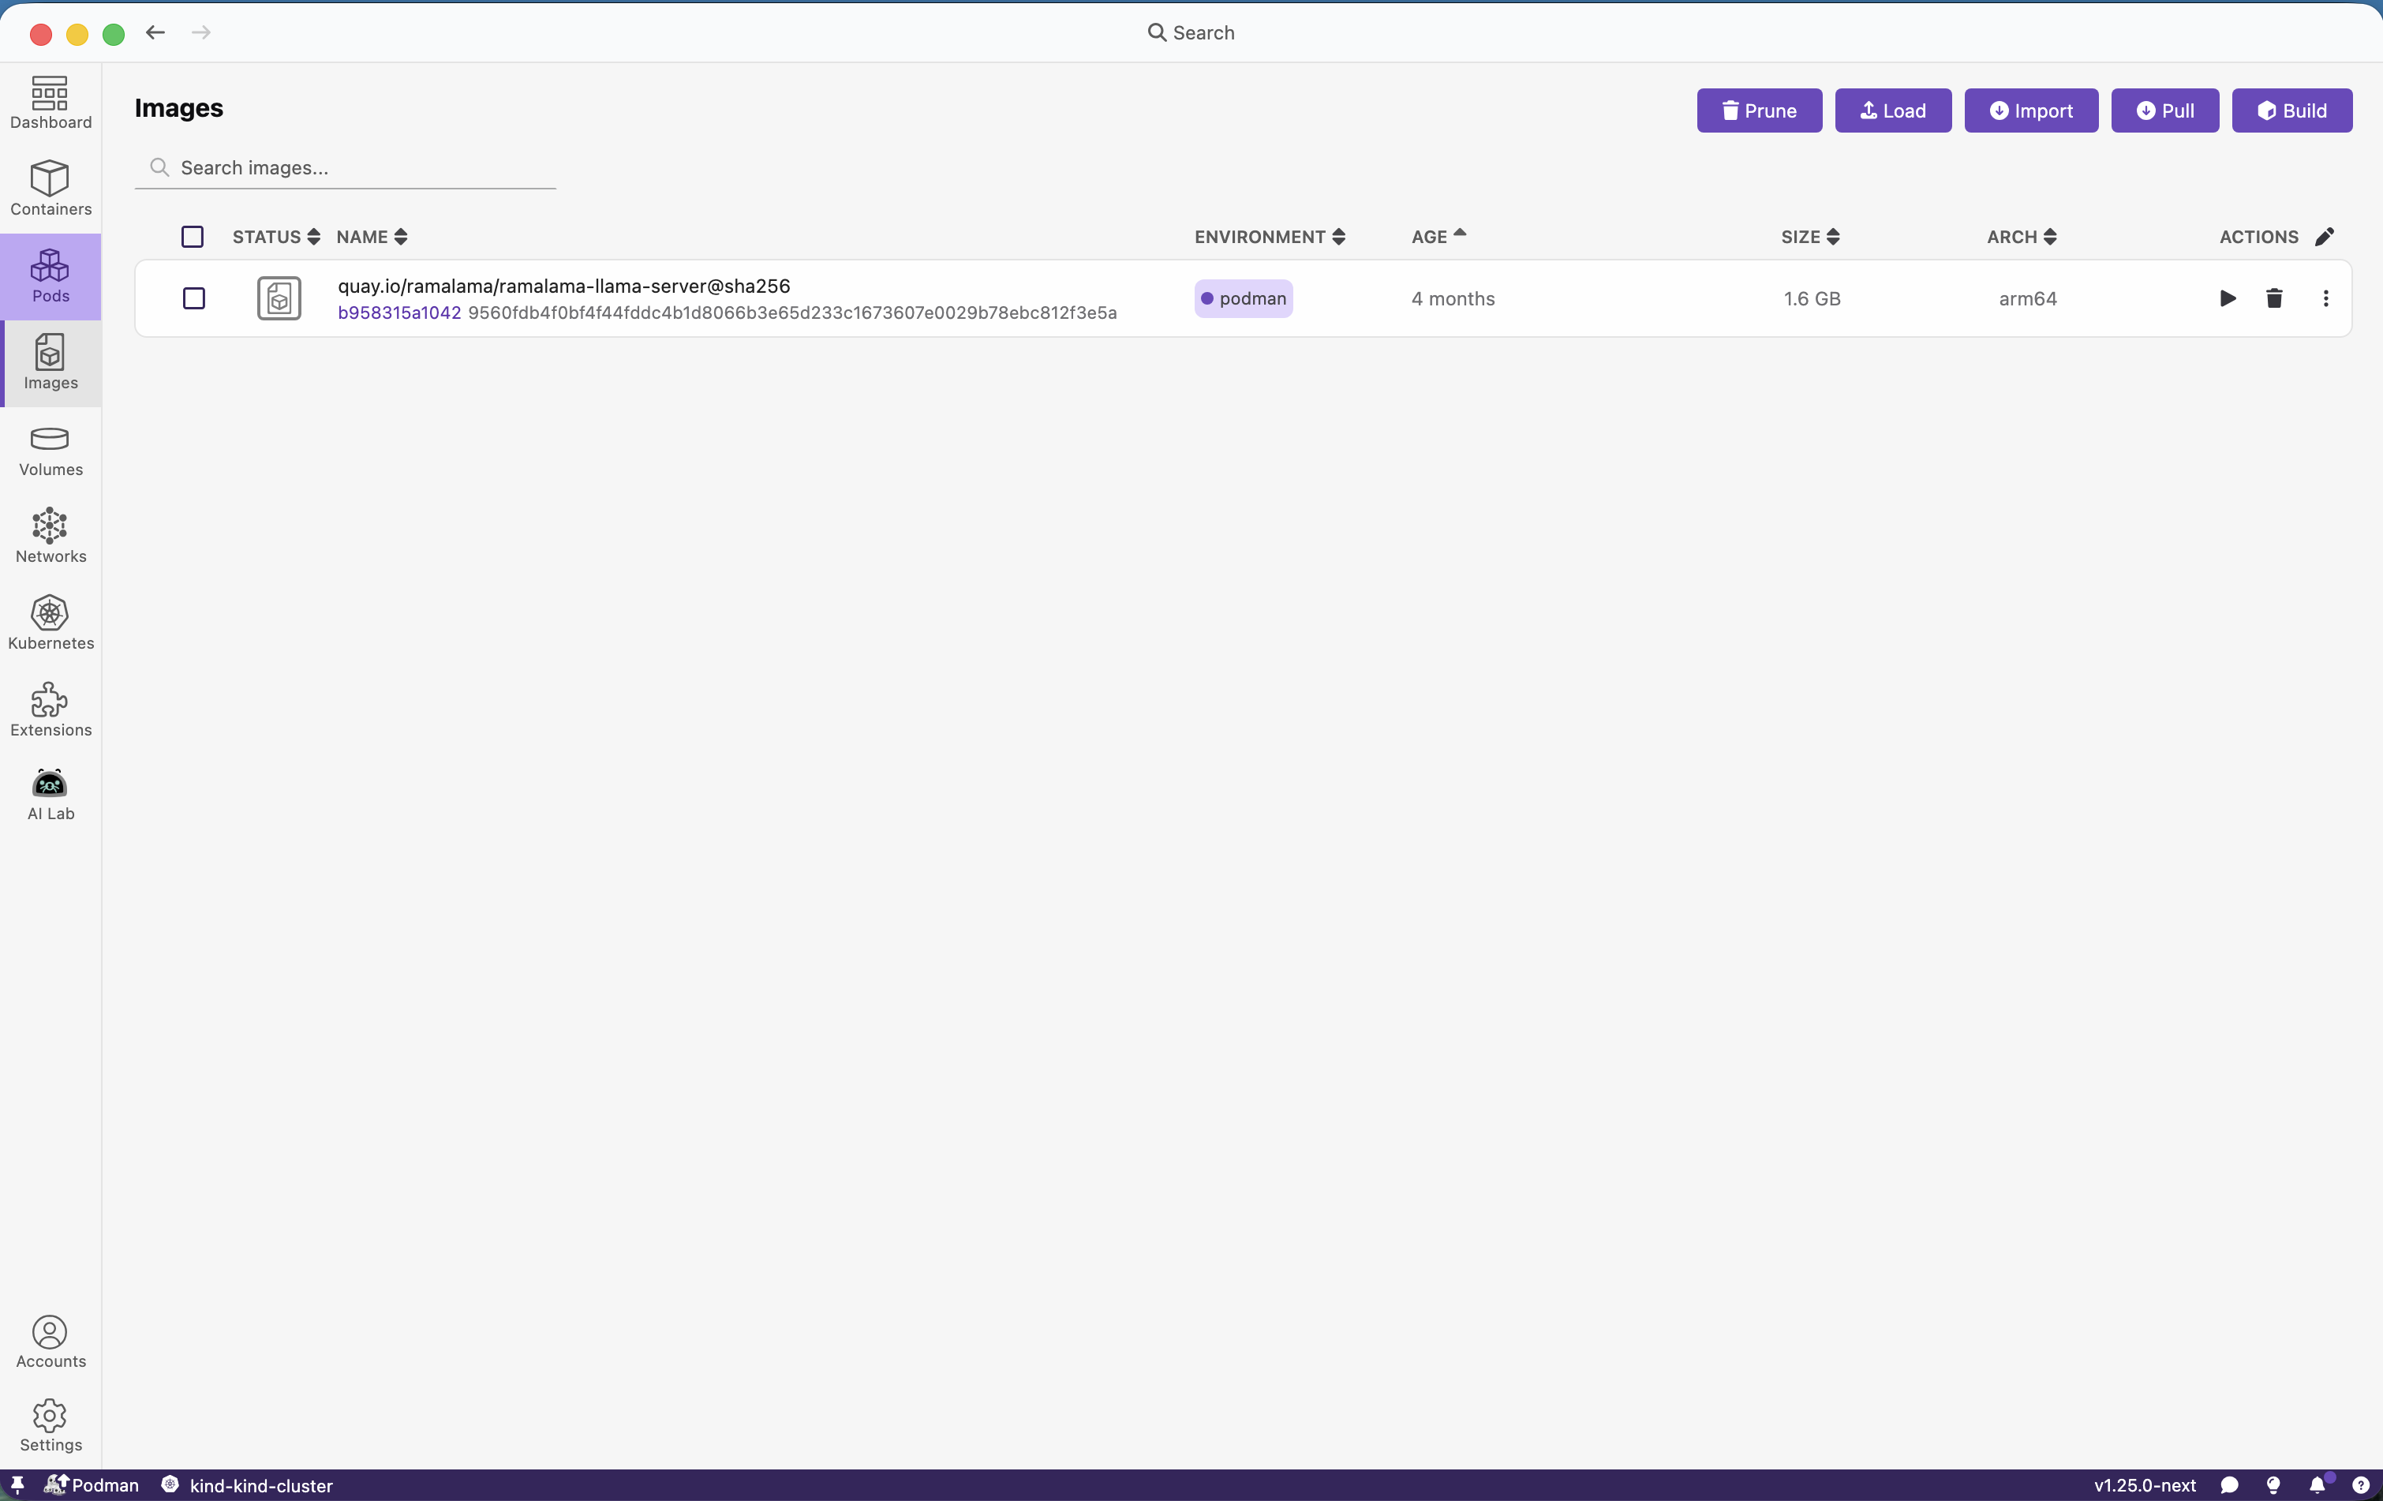Go to Kubernetes section
This screenshot has width=2383, height=1501.
(x=51, y=623)
